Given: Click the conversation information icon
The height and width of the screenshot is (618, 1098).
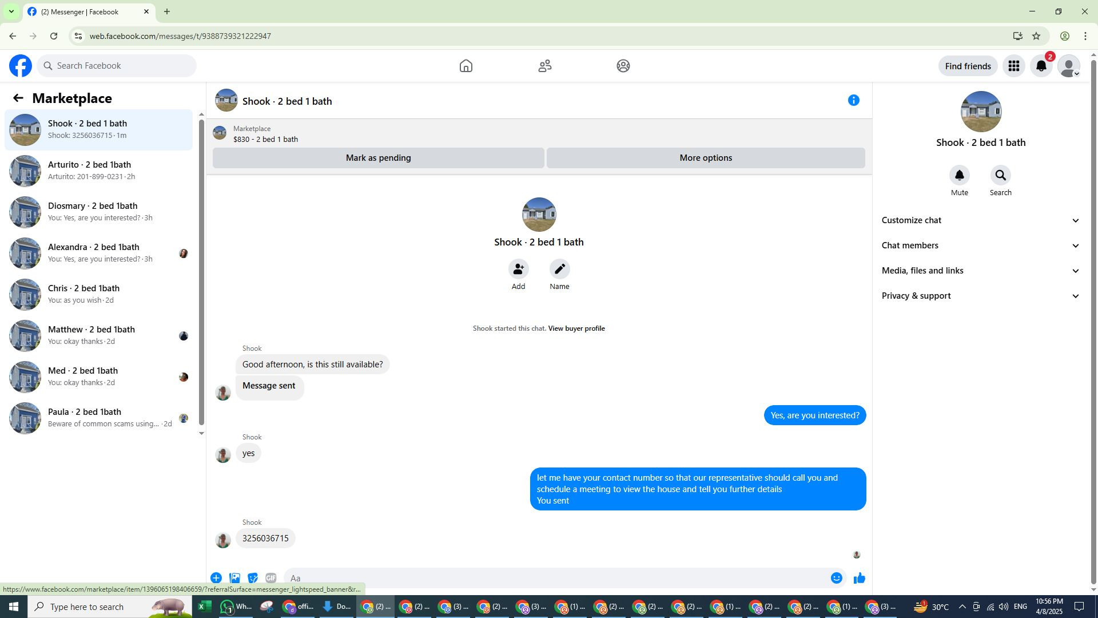Looking at the screenshot, I should (x=853, y=101).
